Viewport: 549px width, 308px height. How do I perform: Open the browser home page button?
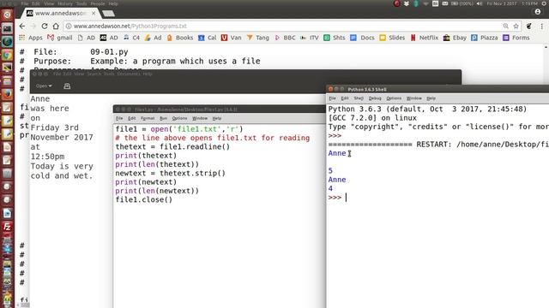56,27
